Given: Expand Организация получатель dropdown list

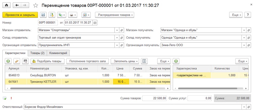Looking at the screenshot, I should [244, 45].
